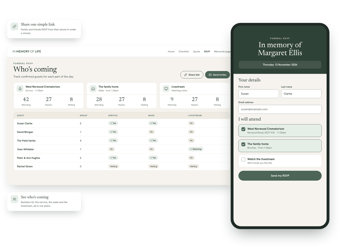Image resolution: width=340 pixels, height=252 pixels.
Task: Click the Send invites button
Action: pyautogui.click(x=218, y=75)
